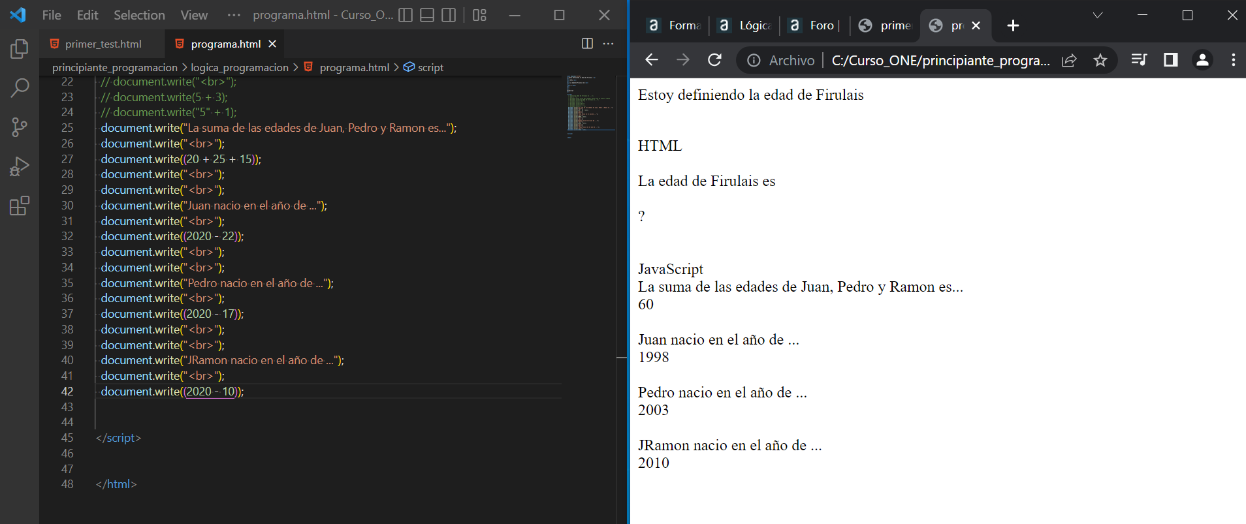Reload the browser page
The width and height of the screenshot is (1246, 524).
[715, 60]
